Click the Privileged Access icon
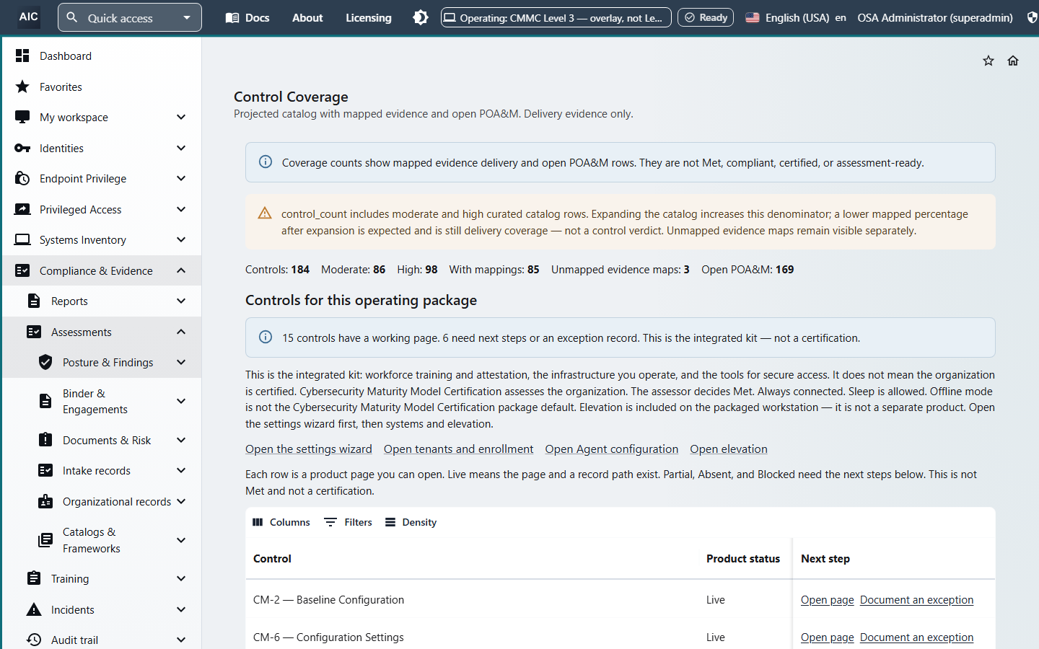 (x=22, y=209)
